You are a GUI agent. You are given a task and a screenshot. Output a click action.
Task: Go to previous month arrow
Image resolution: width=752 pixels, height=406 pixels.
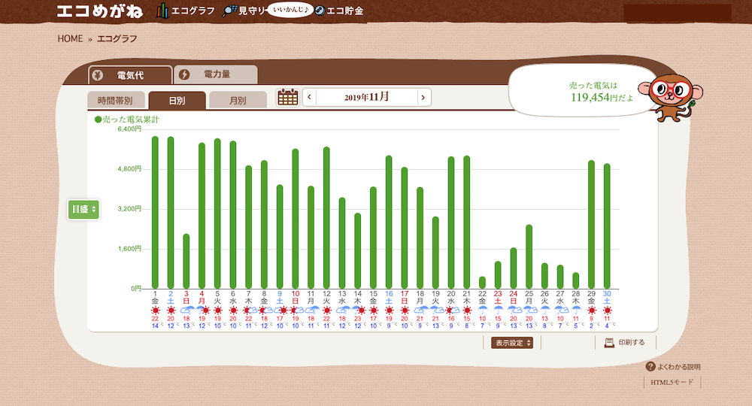pyautogui.click(x=309, y=97)
